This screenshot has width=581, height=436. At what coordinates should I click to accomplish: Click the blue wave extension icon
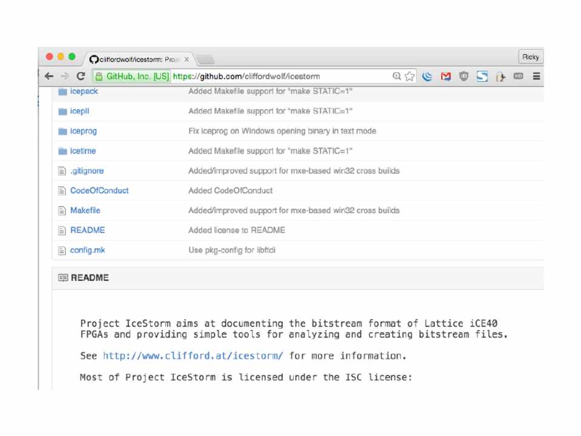point(428,76)
